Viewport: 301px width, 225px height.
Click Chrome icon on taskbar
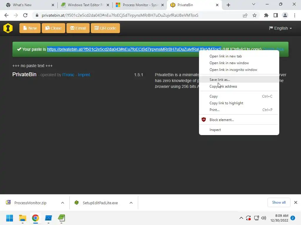pyautogui.click(x=36, y=218)
